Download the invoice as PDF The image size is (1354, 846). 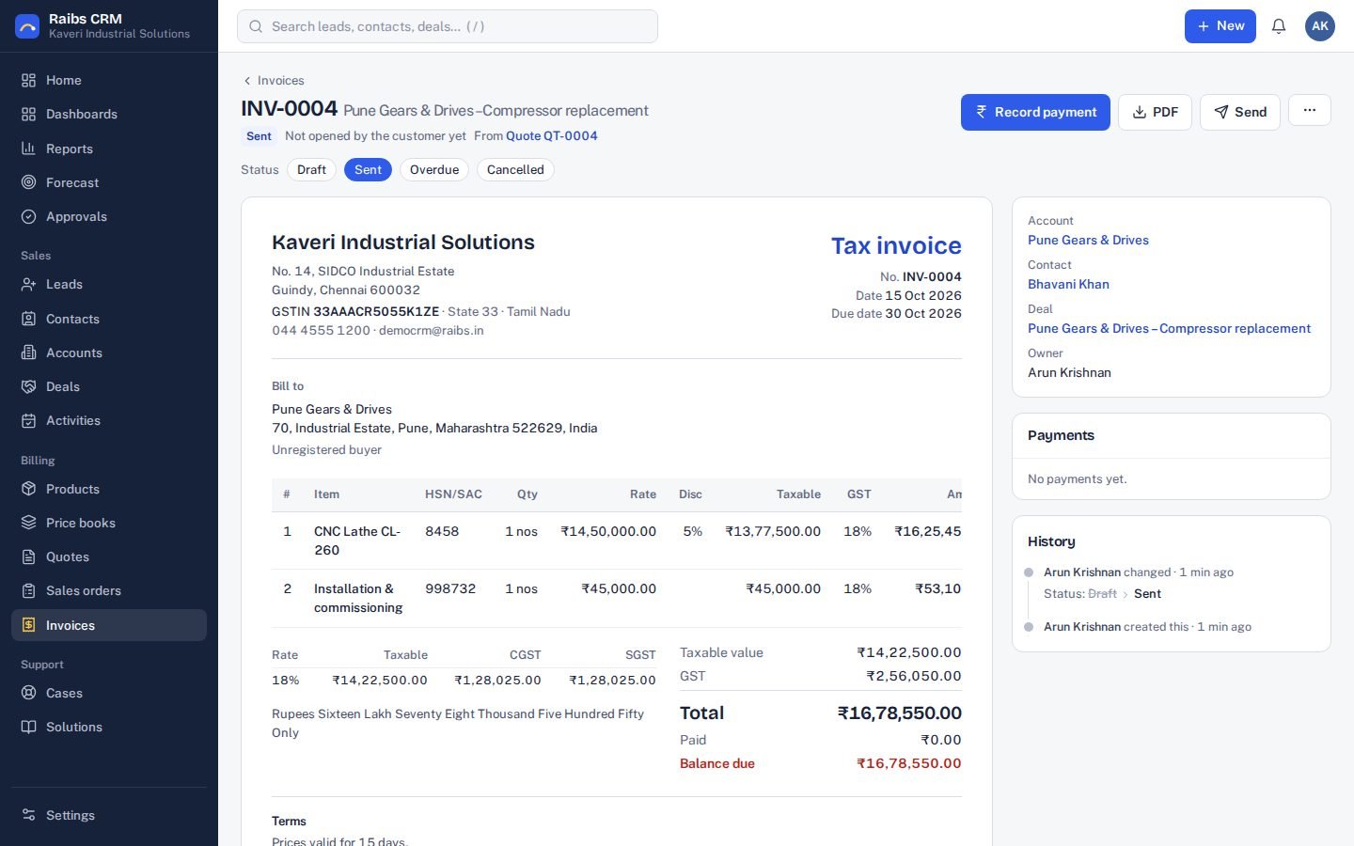pyautogui.click(x=1155, y=112)
